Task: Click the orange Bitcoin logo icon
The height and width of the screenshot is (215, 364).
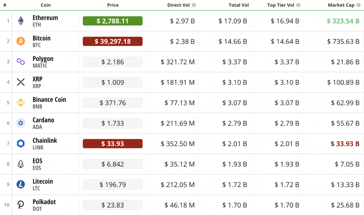Action: pyautogui.click(x=20, y=41)
